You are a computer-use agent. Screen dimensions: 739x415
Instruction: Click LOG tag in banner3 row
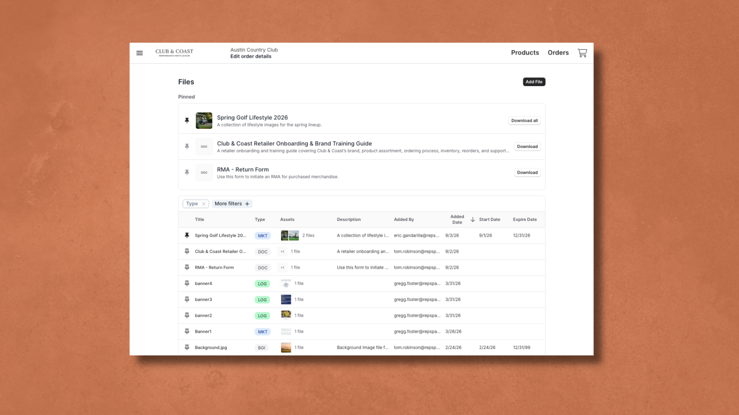[x=262, y=300]
